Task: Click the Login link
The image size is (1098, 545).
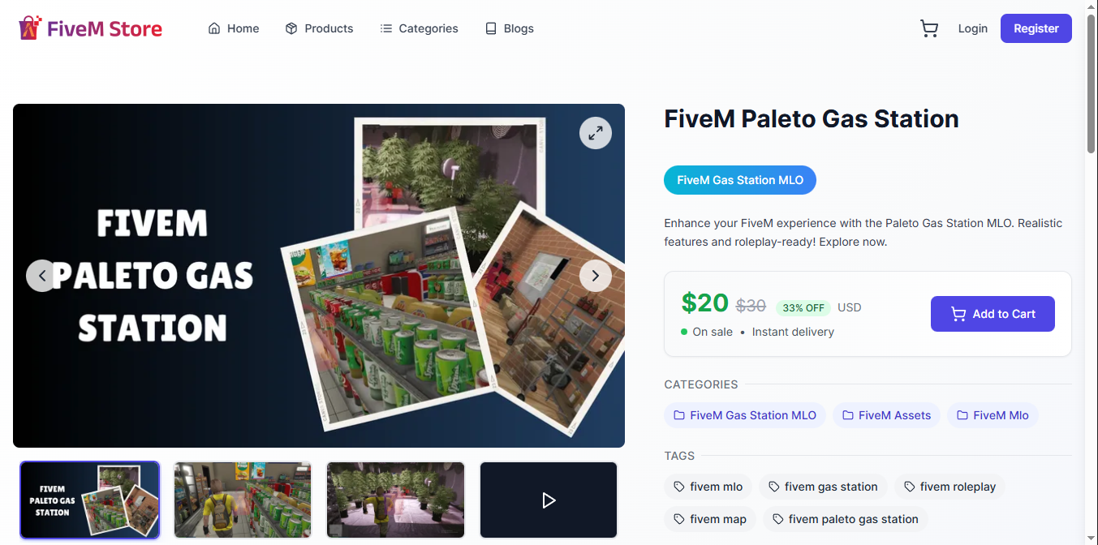Action: [973, 28]
